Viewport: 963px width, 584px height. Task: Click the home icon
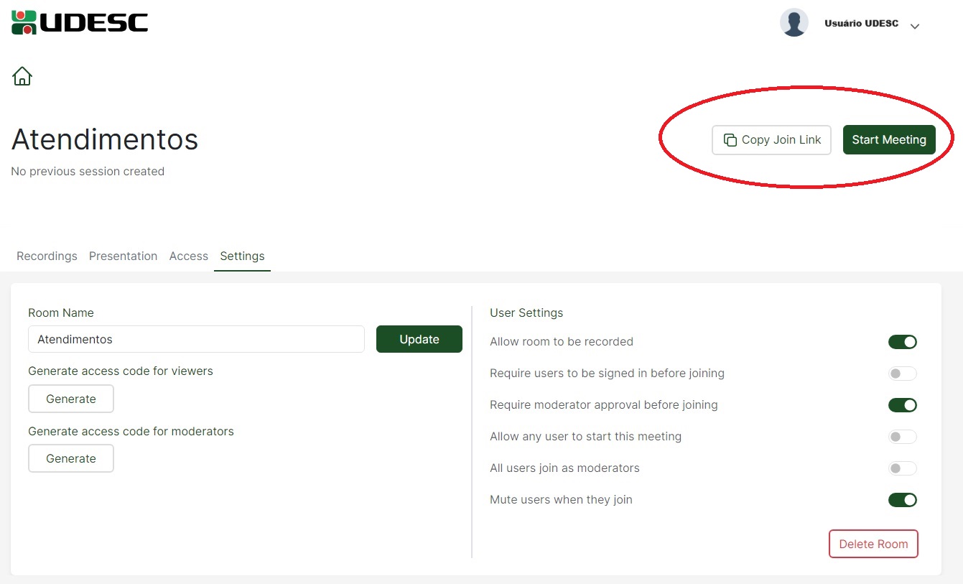22,75
